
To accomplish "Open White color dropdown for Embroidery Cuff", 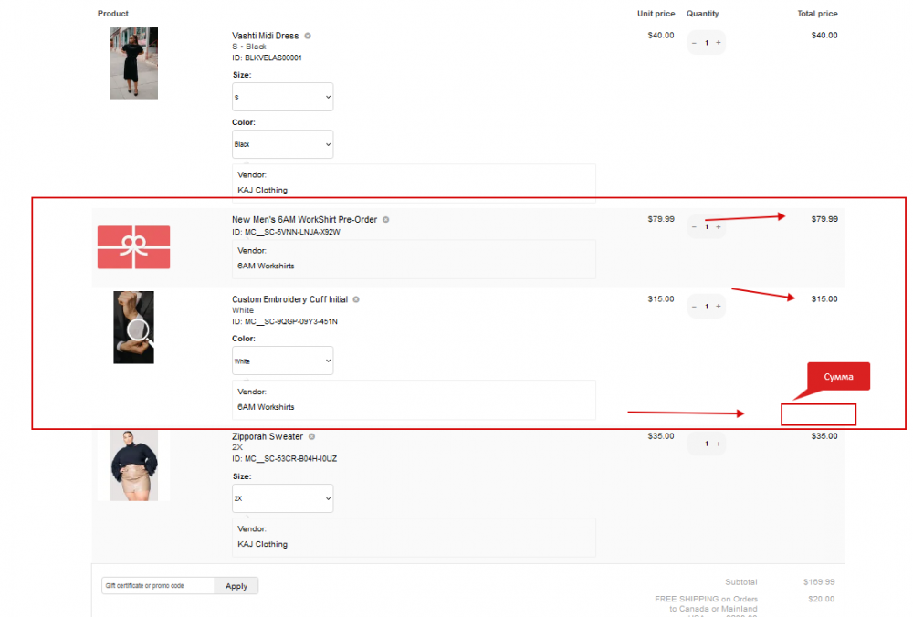I will pyautogui.click(x=282, y=361).
